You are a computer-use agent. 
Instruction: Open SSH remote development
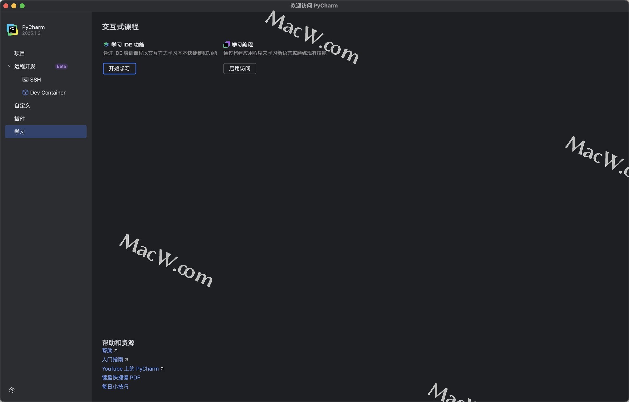point(46,80)
